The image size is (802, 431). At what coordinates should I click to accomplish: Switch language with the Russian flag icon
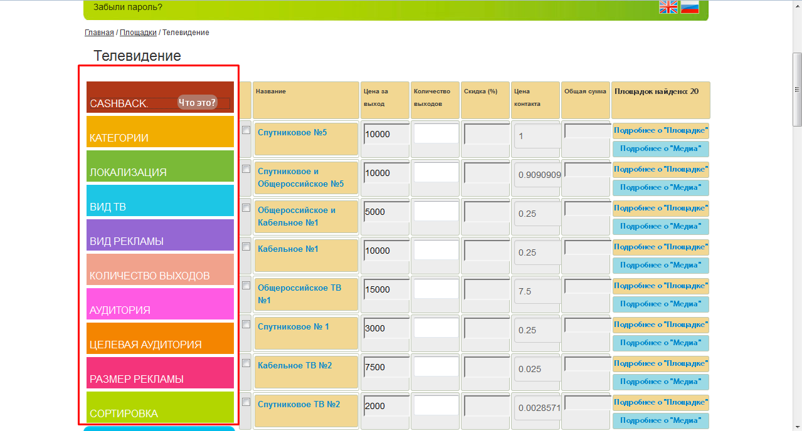[690, 7]
